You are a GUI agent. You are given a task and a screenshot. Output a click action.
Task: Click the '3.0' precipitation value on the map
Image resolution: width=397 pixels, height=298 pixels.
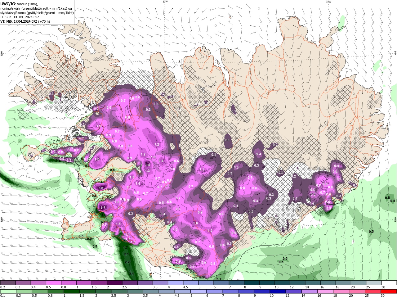click(x=101, y=188)
